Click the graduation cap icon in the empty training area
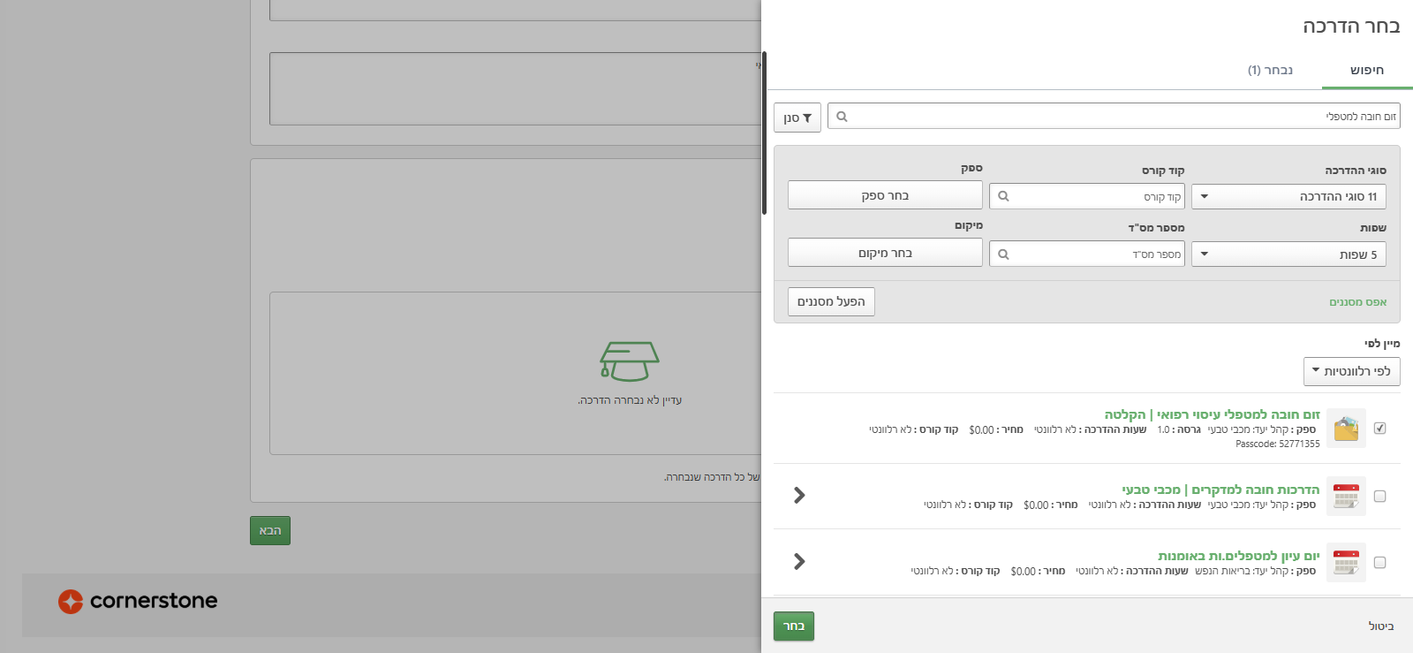This screenshot has width=1413, height=653. [x=629, y=361]
